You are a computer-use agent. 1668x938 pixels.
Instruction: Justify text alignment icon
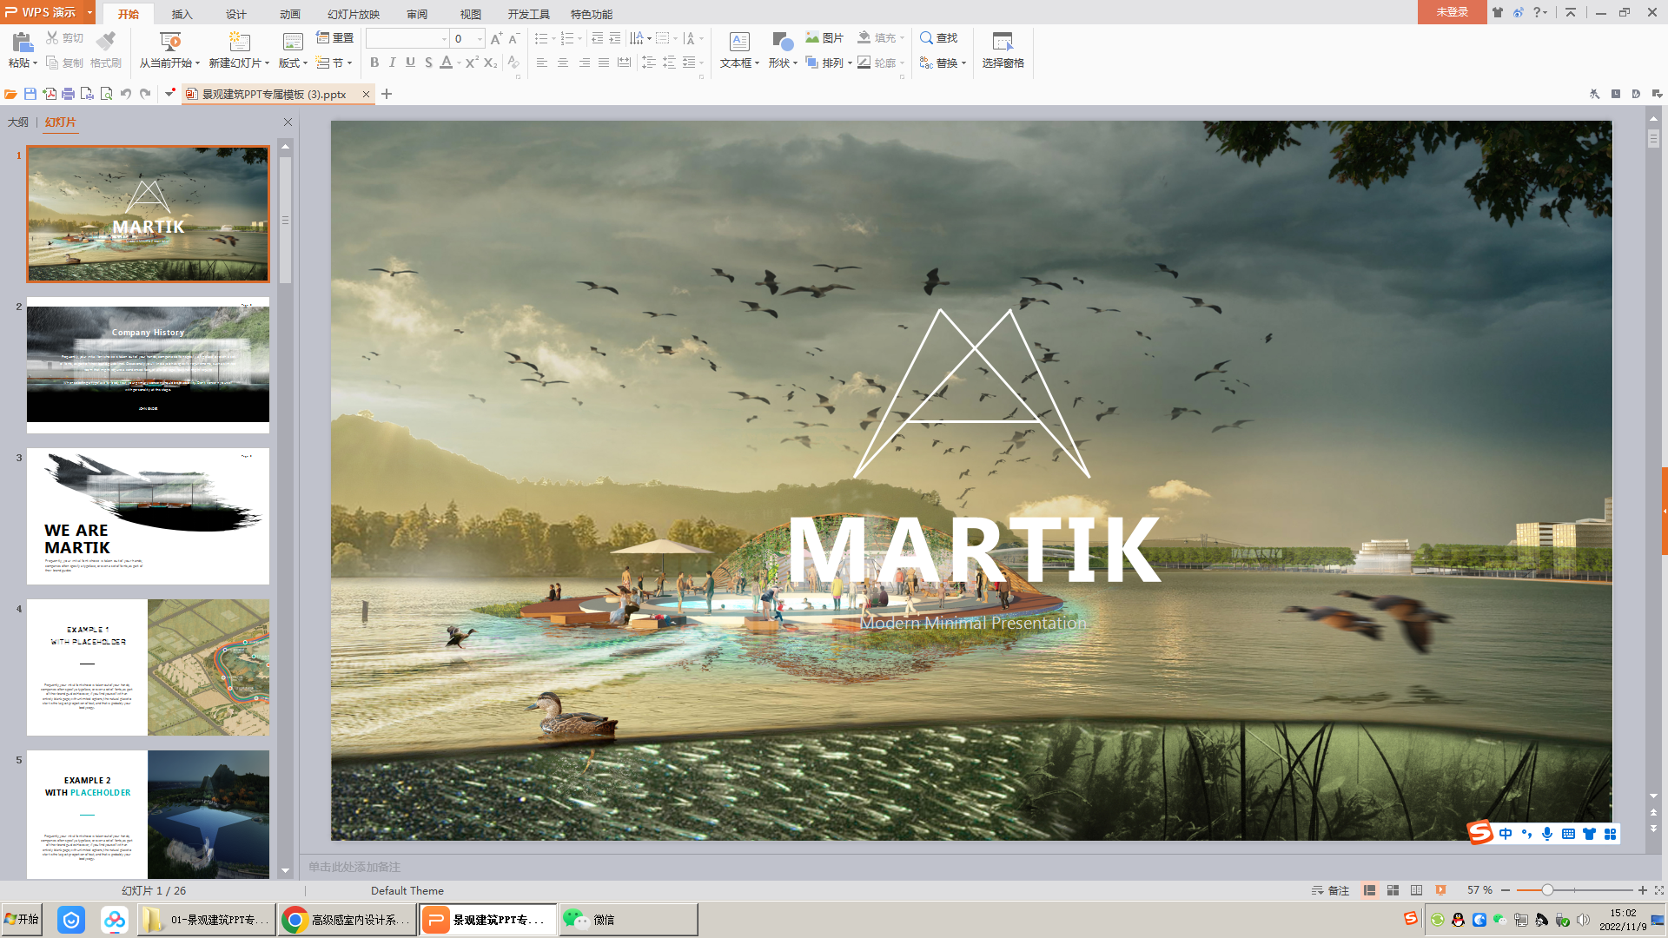click(x=604, y=63)
